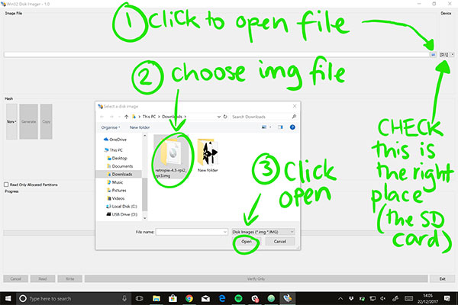Click New folder in dialog toolbar
The height and width of the screenshot is (305, 458).
tap(139, 127)
